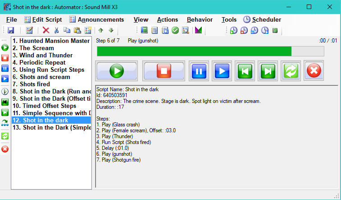Open the File menu

pyautogui.click(x=12, y=19)
